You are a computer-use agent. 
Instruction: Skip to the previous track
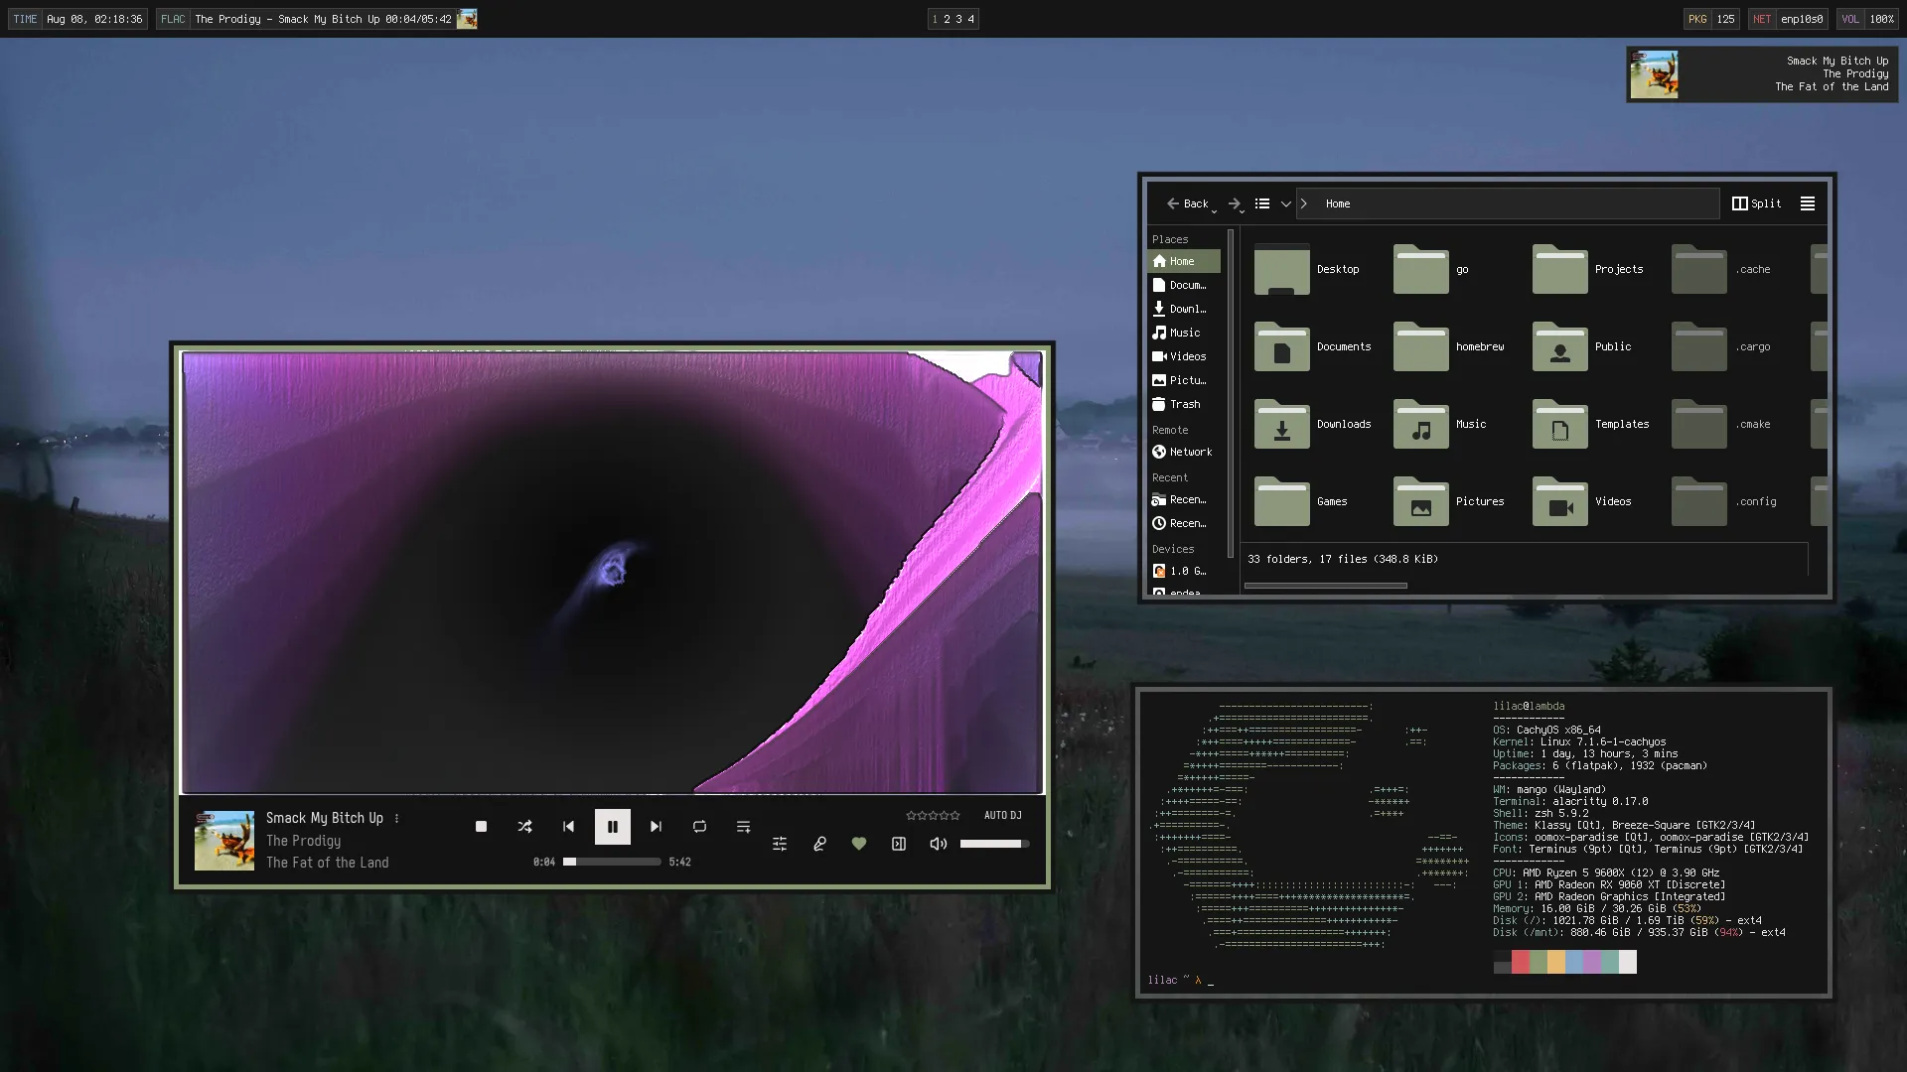click(568, 827)
